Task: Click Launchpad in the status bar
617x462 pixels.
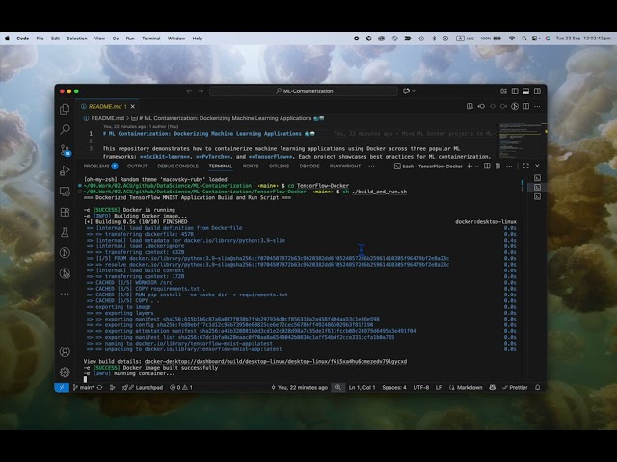Action: point(143,387)
